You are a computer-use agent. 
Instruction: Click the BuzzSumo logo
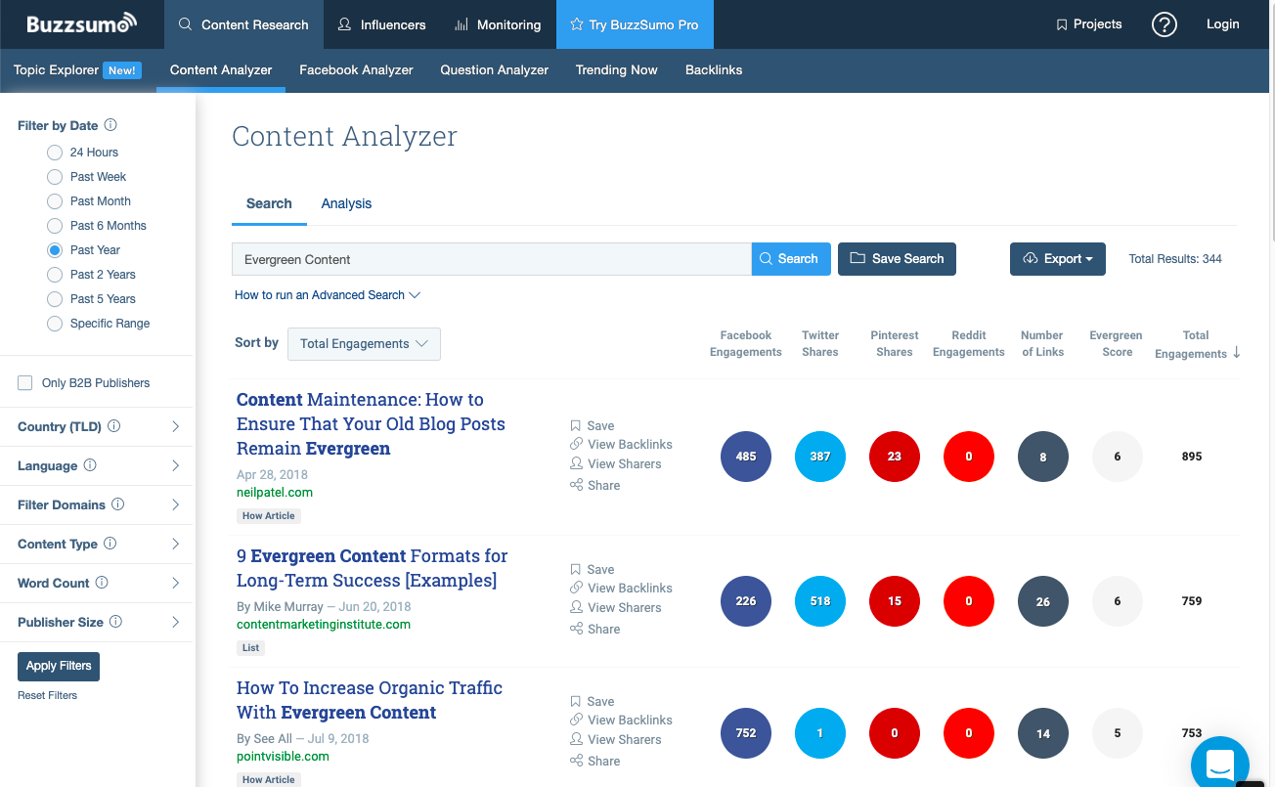(82, 23)
